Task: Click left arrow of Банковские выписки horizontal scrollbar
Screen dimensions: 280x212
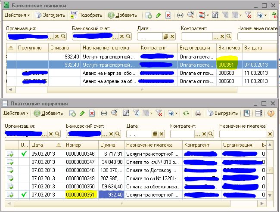Action: pos(10,90)
